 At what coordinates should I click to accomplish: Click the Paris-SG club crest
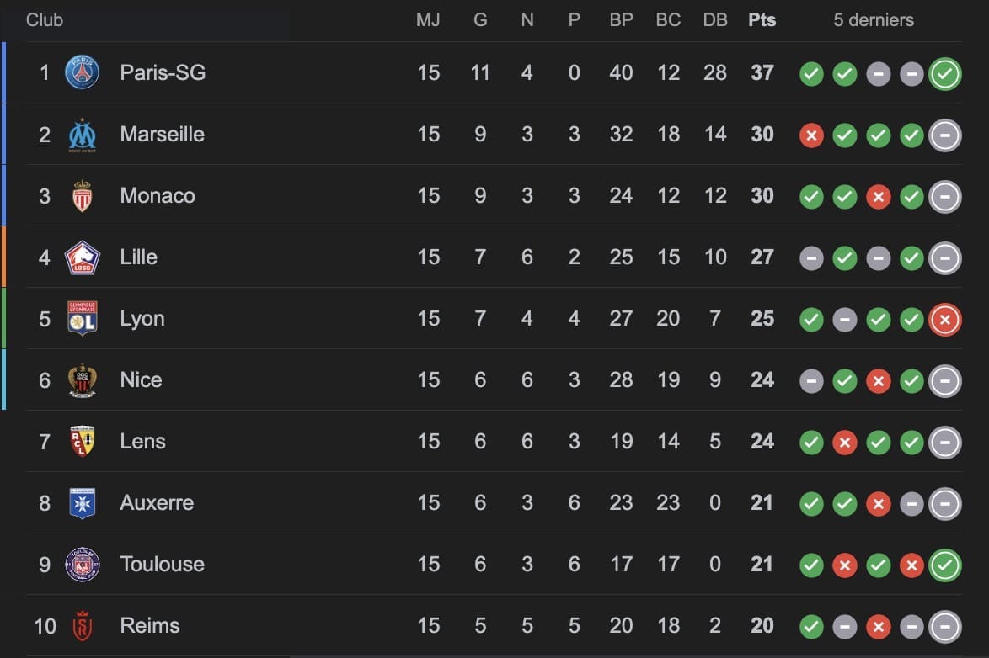82,72
